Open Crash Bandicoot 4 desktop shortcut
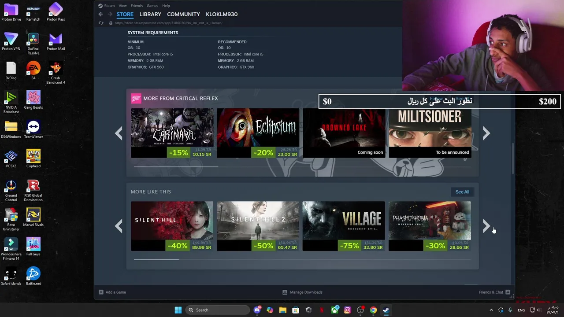The image size is (564, 317). point(56,73)
